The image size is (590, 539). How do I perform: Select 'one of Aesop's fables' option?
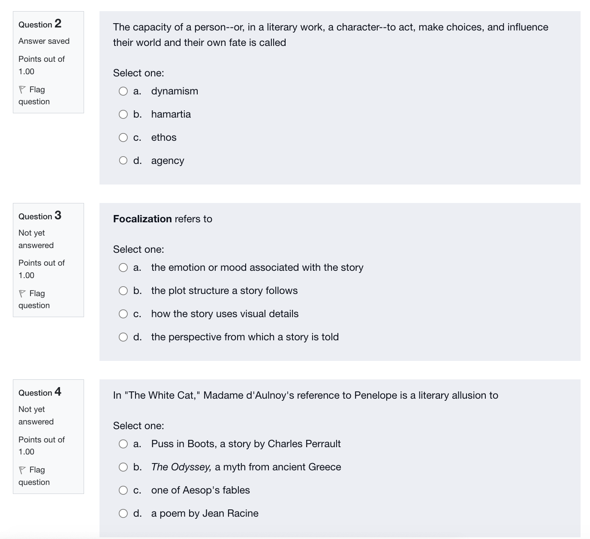[x=123, y=490]
